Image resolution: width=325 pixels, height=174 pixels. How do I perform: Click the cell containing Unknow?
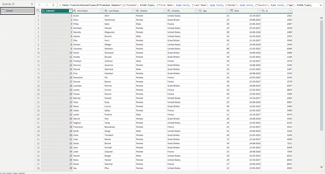coord(120,61)
